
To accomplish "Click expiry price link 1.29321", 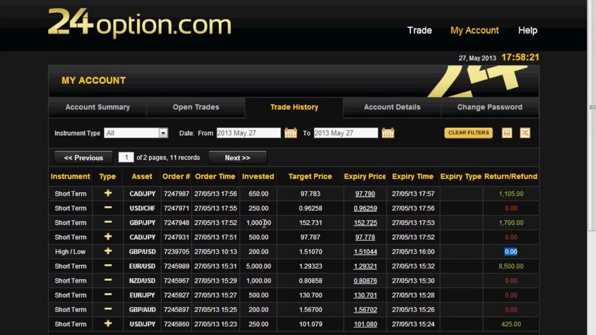I will (x=365, y=266).
